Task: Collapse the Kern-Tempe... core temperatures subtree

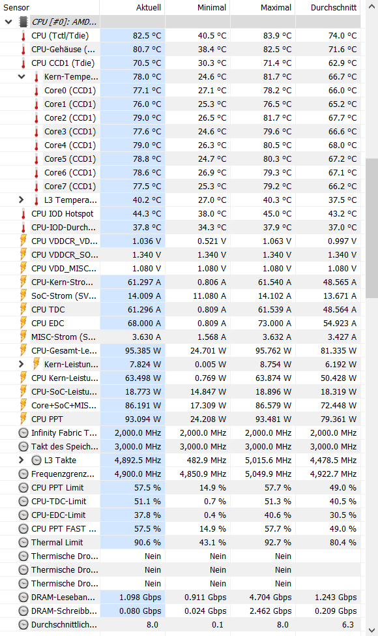Action: point(22,77)
